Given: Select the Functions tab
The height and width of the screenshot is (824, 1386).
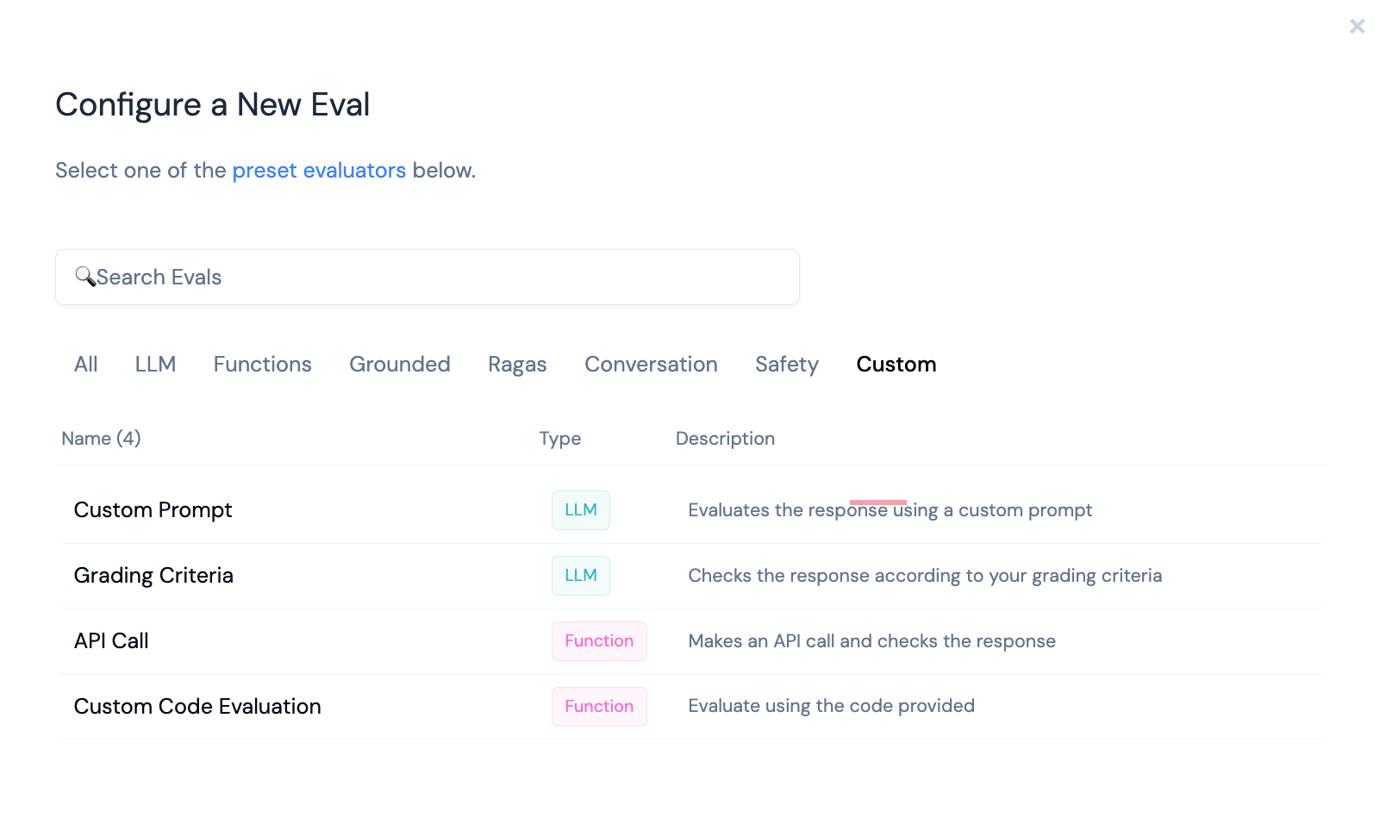Looking at the screenshot, I should (262, 365).
